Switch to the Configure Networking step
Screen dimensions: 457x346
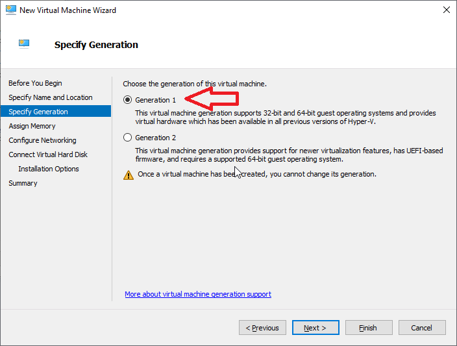tap(42, 140)
